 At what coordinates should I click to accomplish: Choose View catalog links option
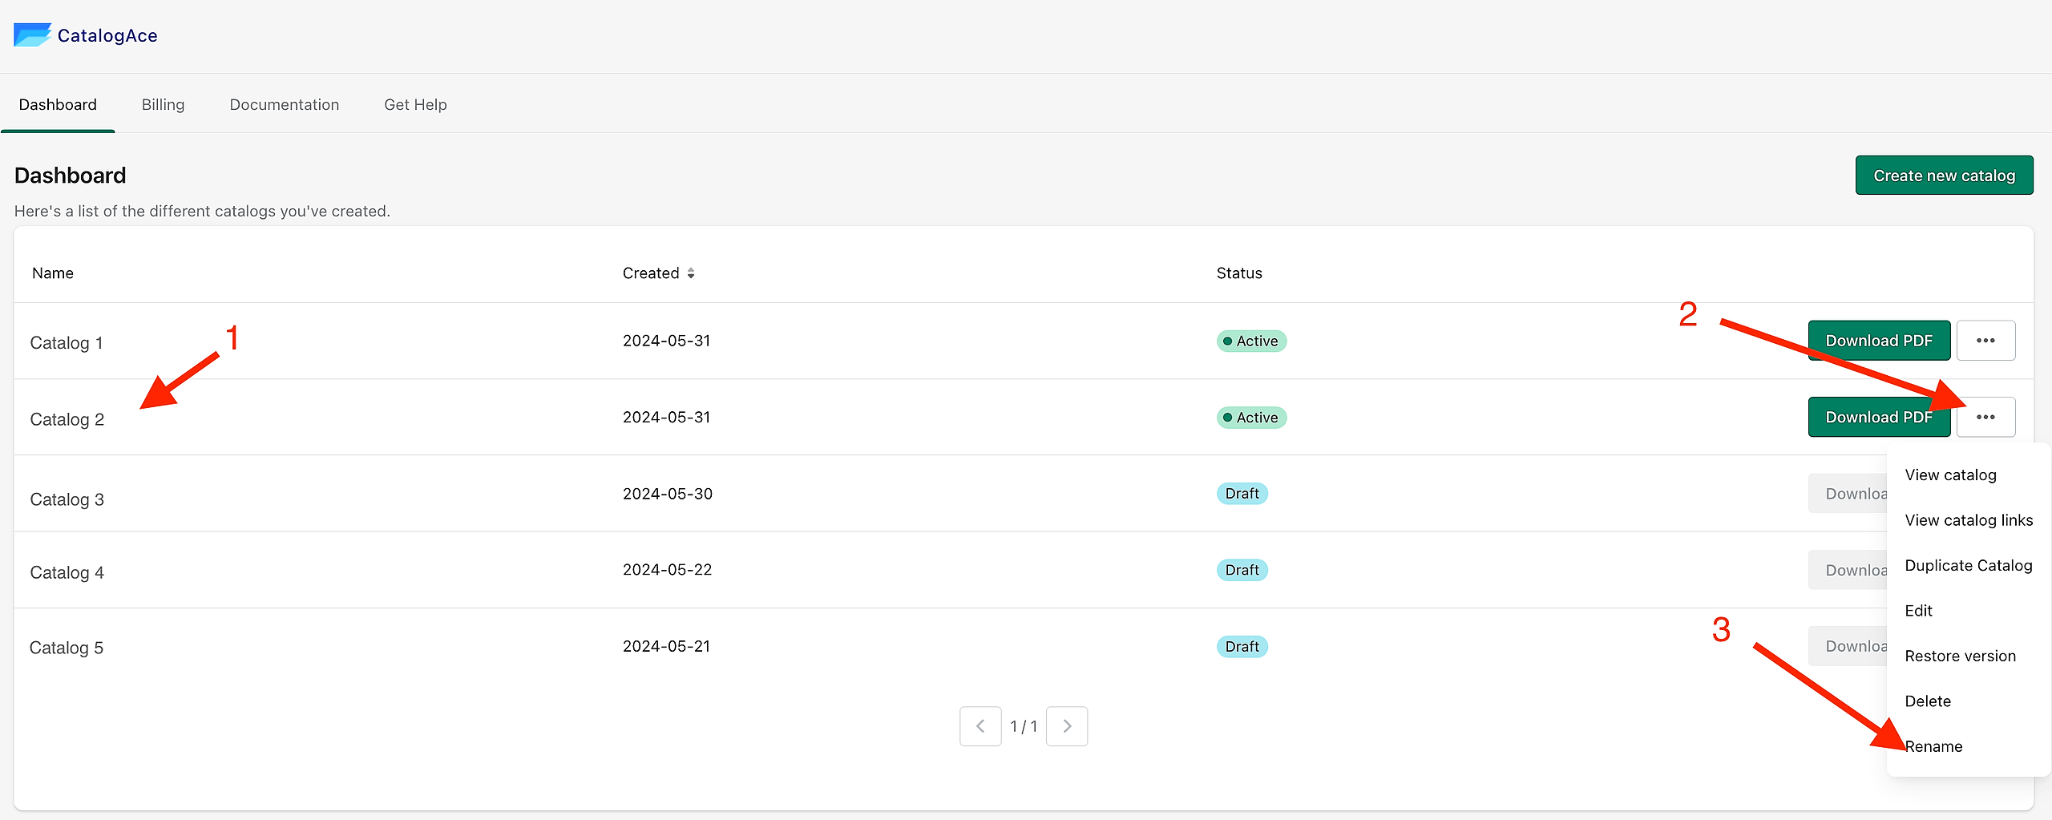pyautogui.click(x=1969, y=520)
